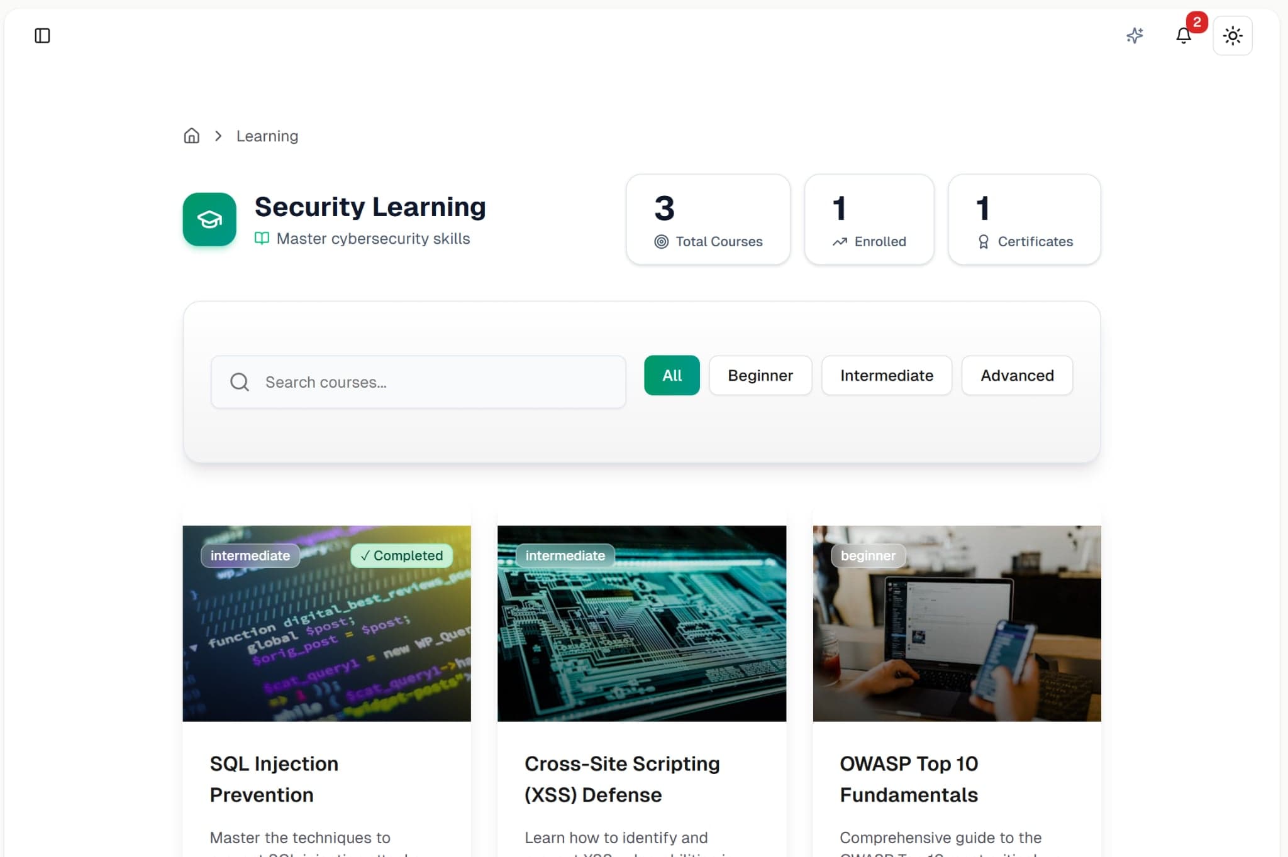
Task: Click the graduation cap Security Learning icon
Action: coord(209,219)
